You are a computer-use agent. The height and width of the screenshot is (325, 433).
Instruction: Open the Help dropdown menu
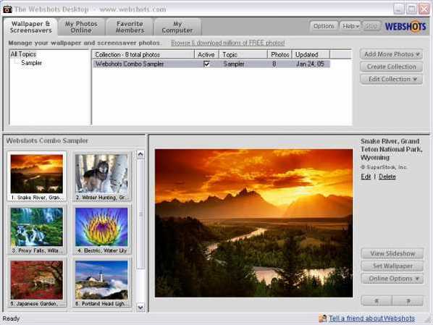tap(350, 26)
